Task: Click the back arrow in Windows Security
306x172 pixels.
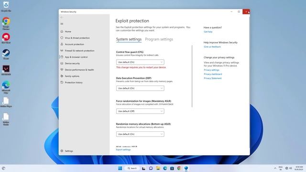Action: pos(62,17)
